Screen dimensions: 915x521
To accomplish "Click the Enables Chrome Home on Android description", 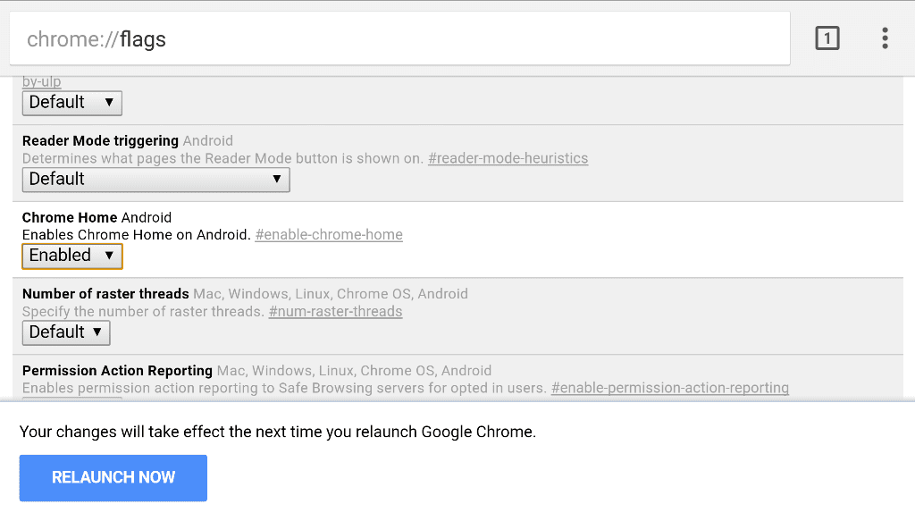I will pyautogui.click(x=135, y=234).
